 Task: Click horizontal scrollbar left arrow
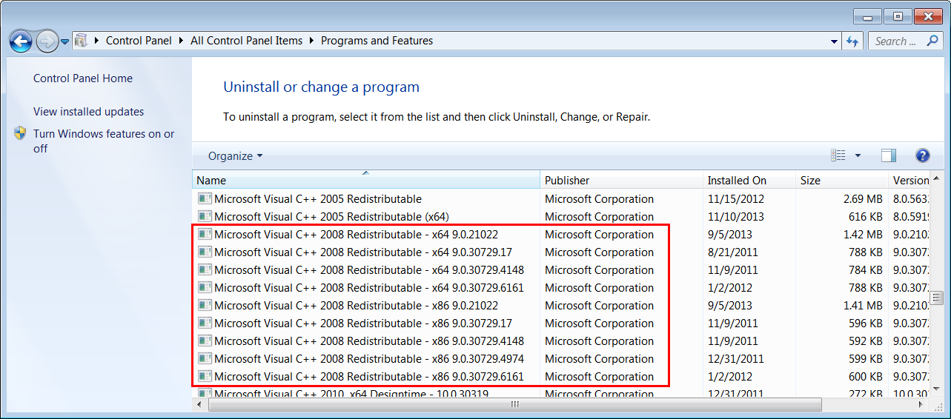pos(200,405)
